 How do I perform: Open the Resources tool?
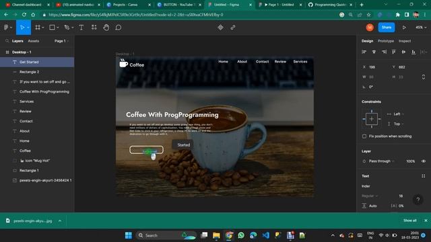click(x=94, y=28)
